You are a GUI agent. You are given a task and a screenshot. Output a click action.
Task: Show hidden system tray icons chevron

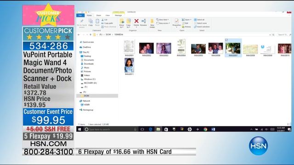tap(251, 129)
